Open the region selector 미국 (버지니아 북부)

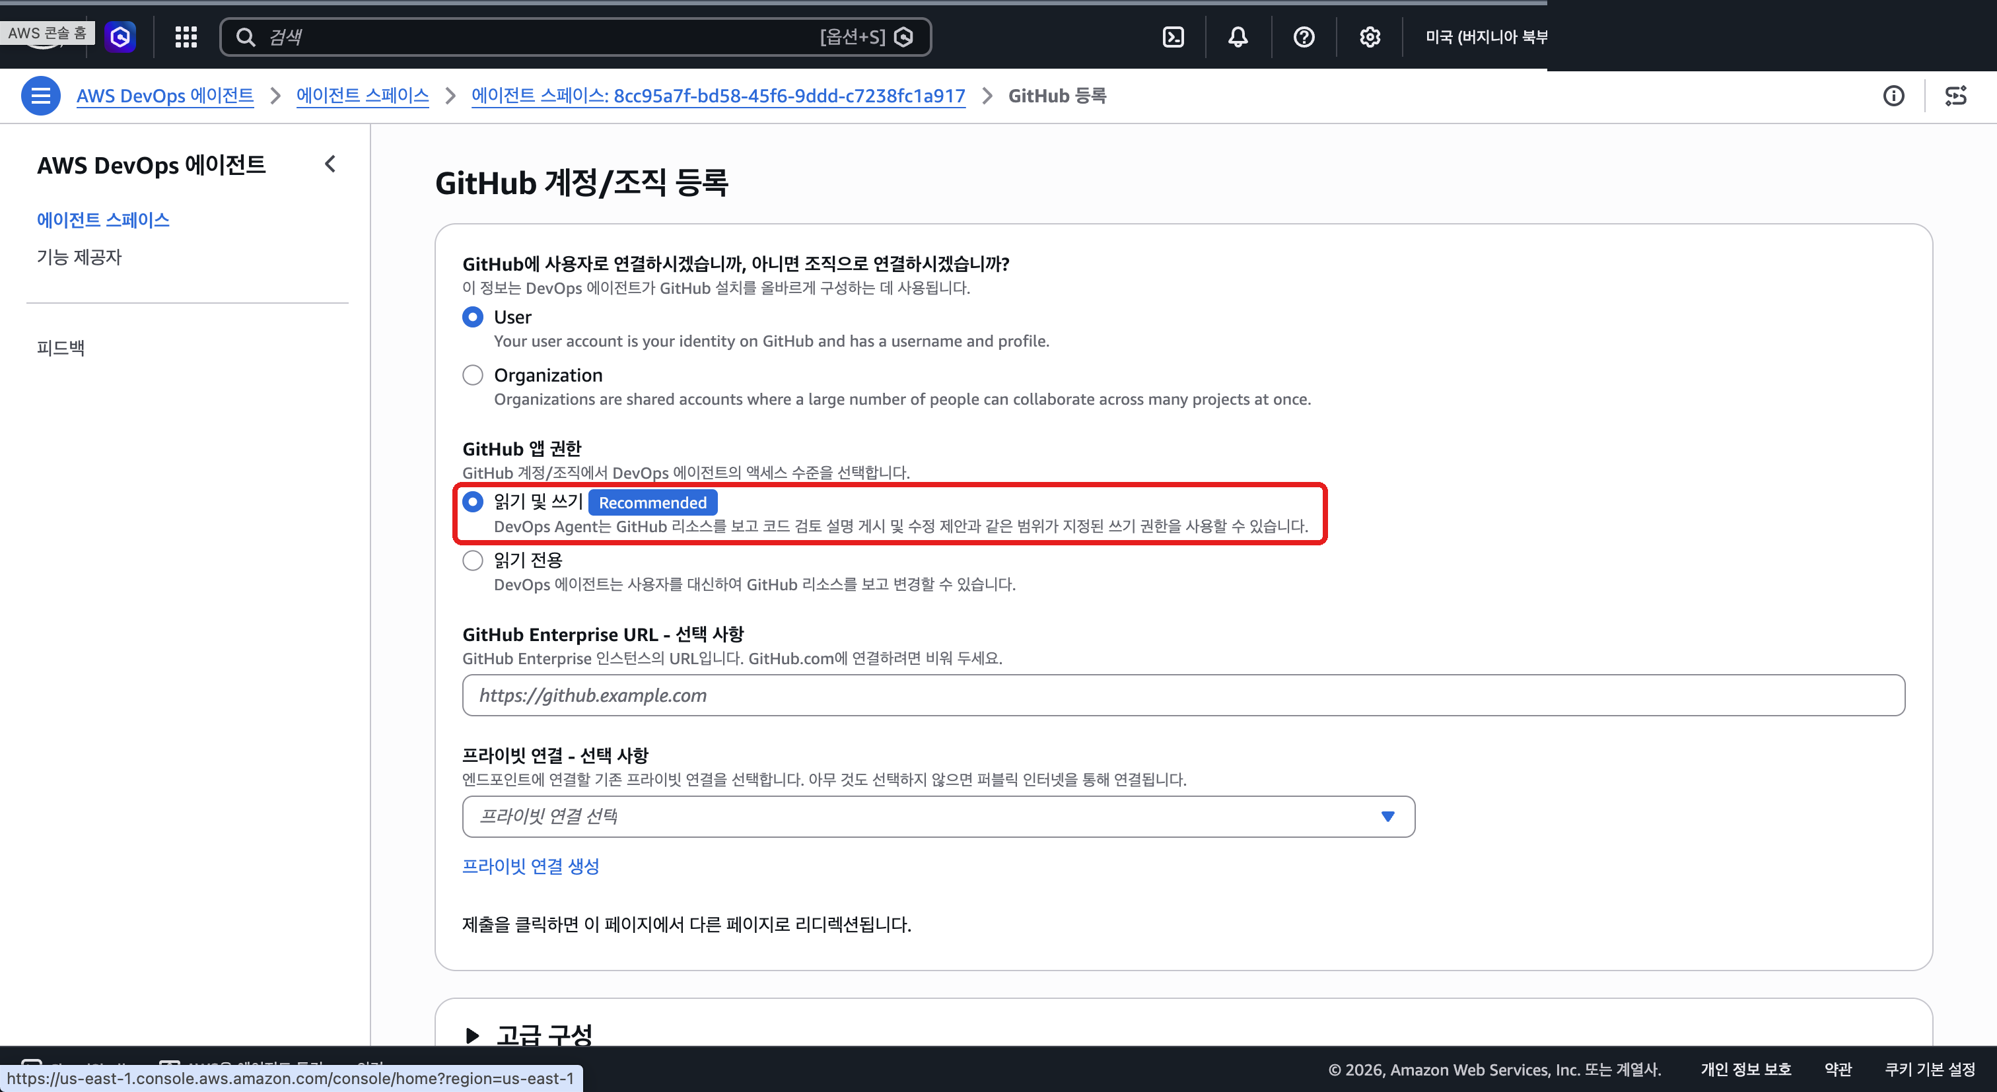(x=1486, y=37)
